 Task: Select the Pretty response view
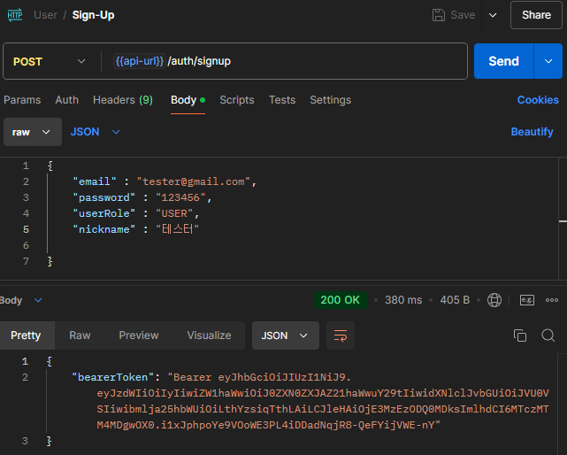[x=26, y=335]
